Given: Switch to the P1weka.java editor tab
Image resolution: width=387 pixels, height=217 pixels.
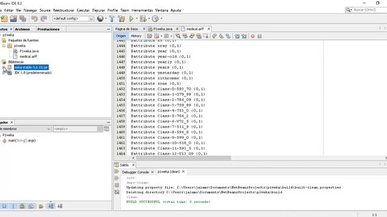Looking at the screenshot, I should pos(163,29).
